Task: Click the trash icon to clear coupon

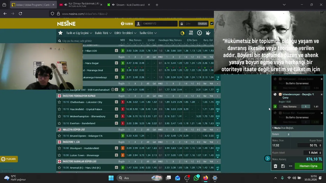Action: [275, 166]
